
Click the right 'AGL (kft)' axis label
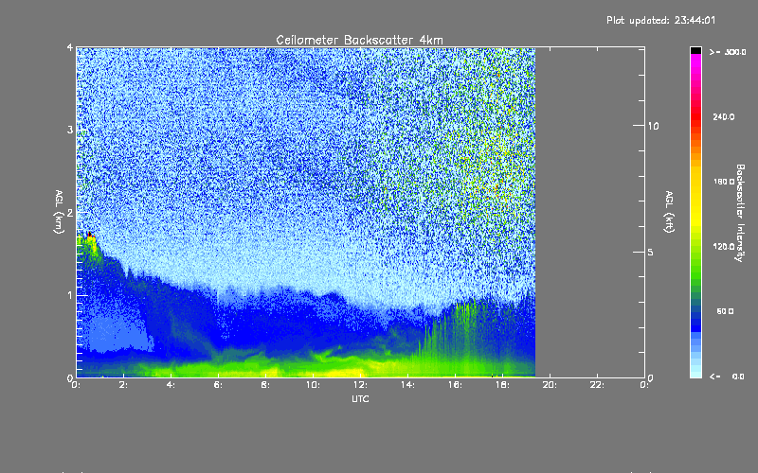click(x=669, y=211)
